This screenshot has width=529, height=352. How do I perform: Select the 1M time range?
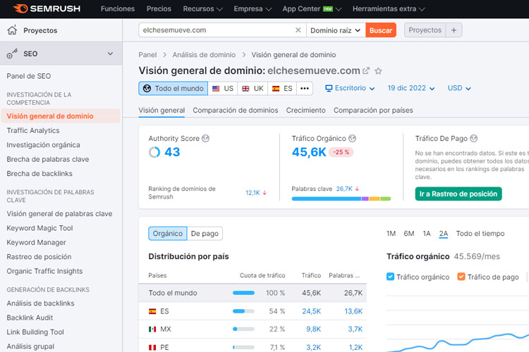(x=391, y=234)
